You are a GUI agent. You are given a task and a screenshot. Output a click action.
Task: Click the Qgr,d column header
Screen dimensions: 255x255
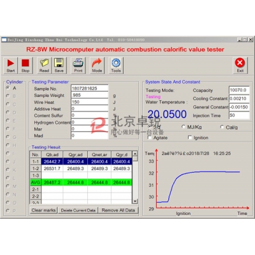tap(122, 154)
